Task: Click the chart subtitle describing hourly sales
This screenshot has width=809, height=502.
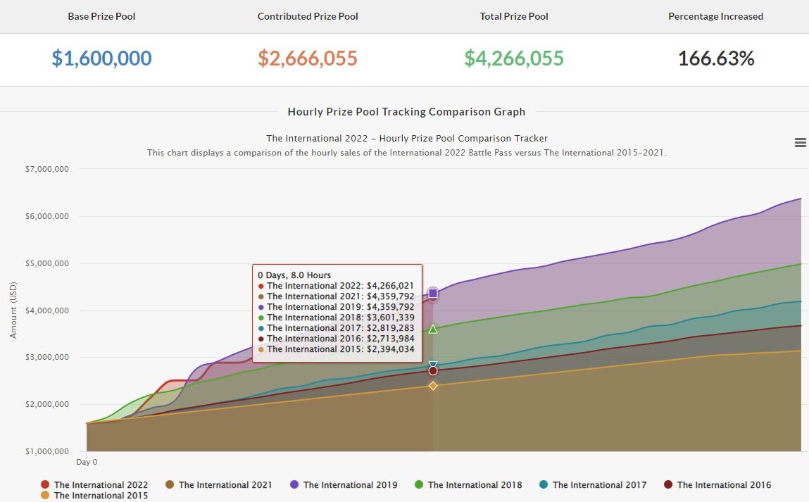Action: (x=406, y=153)
